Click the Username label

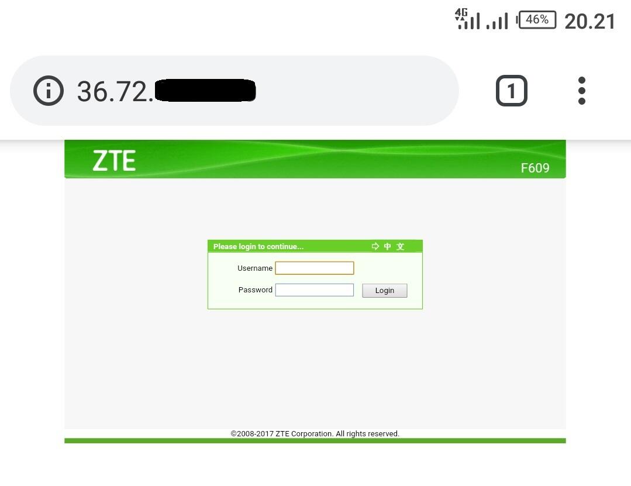click(255, 268)
